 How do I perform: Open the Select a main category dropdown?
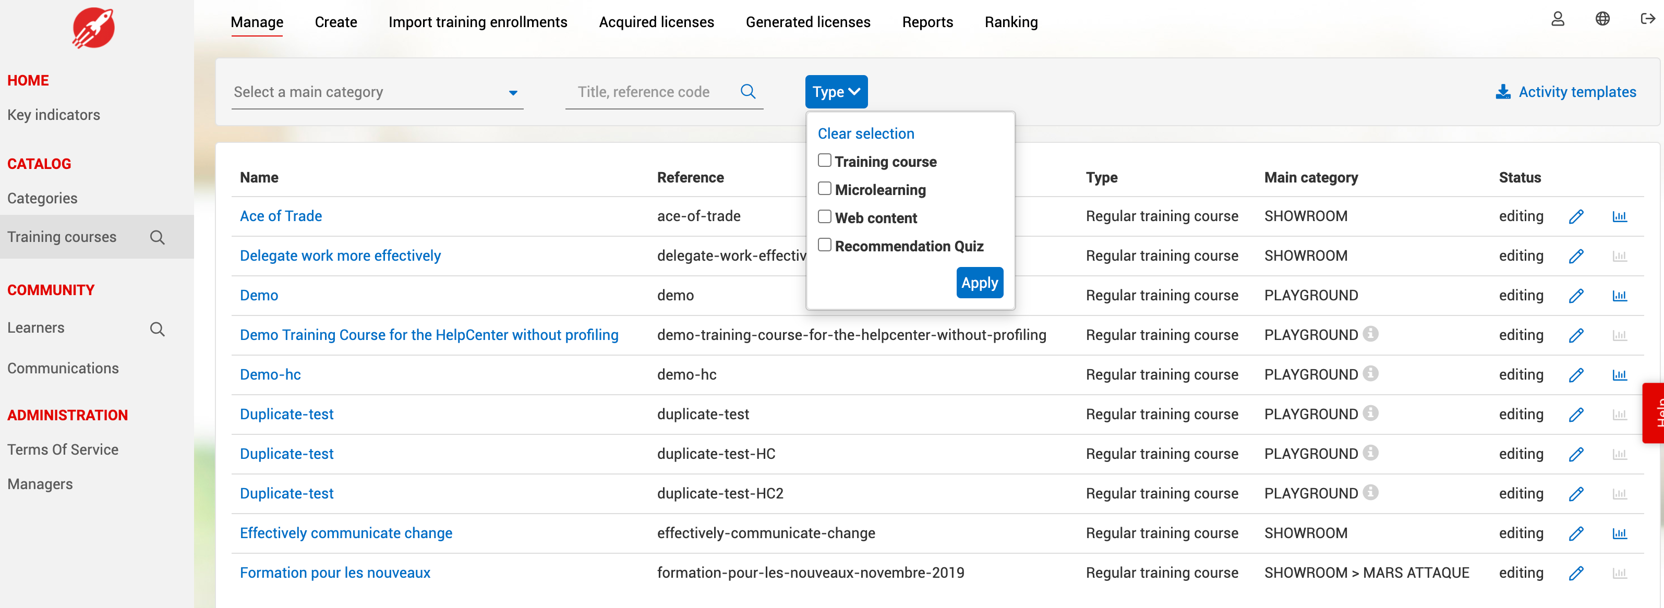[377, 92]
